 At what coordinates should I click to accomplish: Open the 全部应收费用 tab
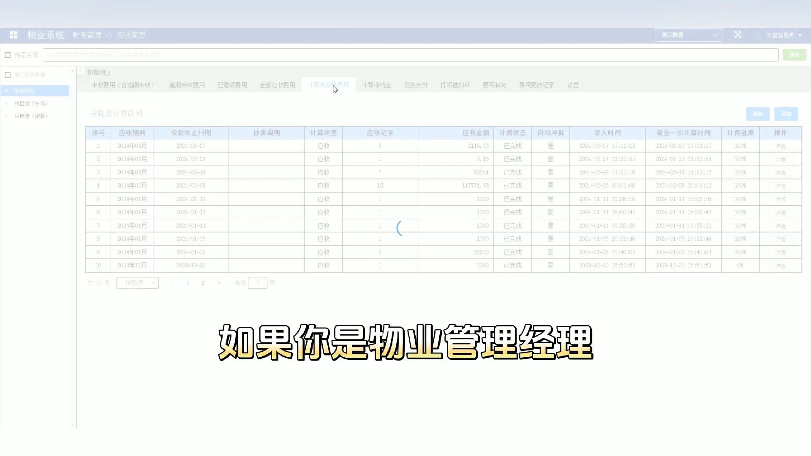[x=278, y=85]
